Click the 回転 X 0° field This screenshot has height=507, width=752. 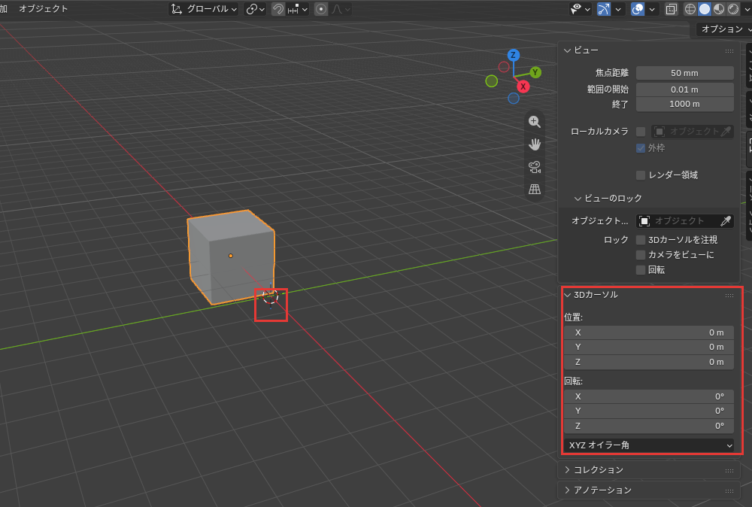coord(649,396)
